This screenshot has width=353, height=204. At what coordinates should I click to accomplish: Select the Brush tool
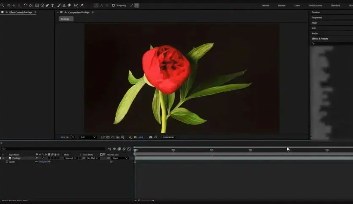[x=59, y=5]
